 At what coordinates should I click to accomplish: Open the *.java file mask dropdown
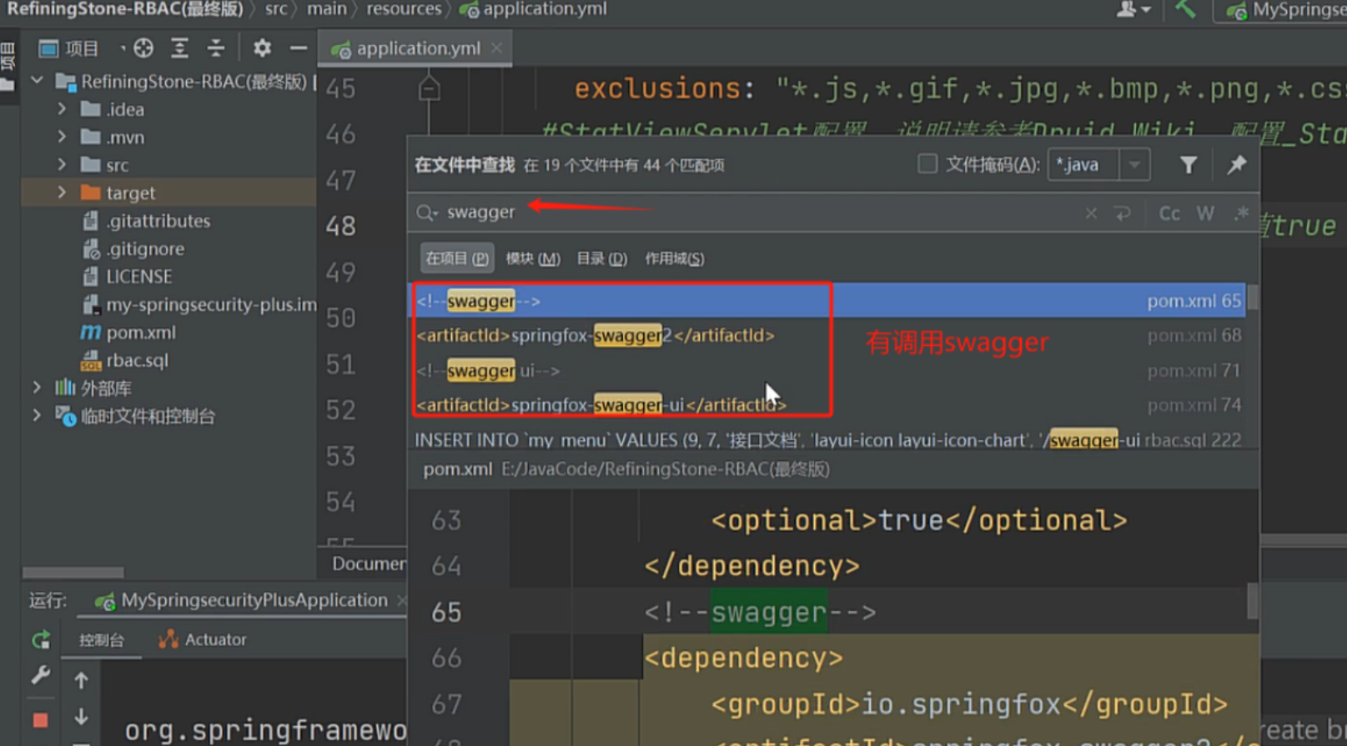1134,165
